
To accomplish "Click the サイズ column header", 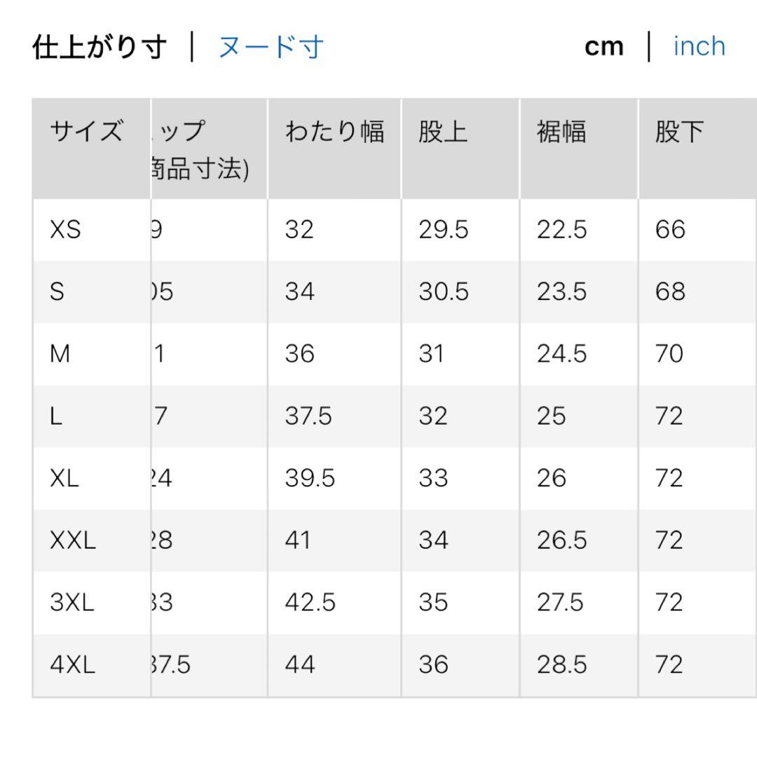I will pyautogui.click(x=86, y=131).
